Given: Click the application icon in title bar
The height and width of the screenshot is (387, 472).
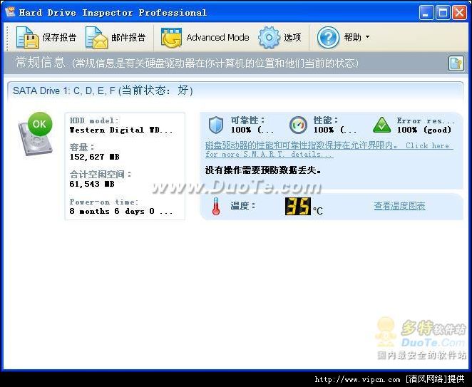Looking at the screenshot, I should 10,12.
